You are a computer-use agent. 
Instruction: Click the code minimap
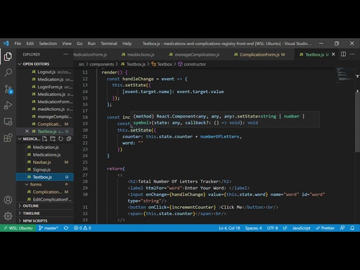click(345, 75)
